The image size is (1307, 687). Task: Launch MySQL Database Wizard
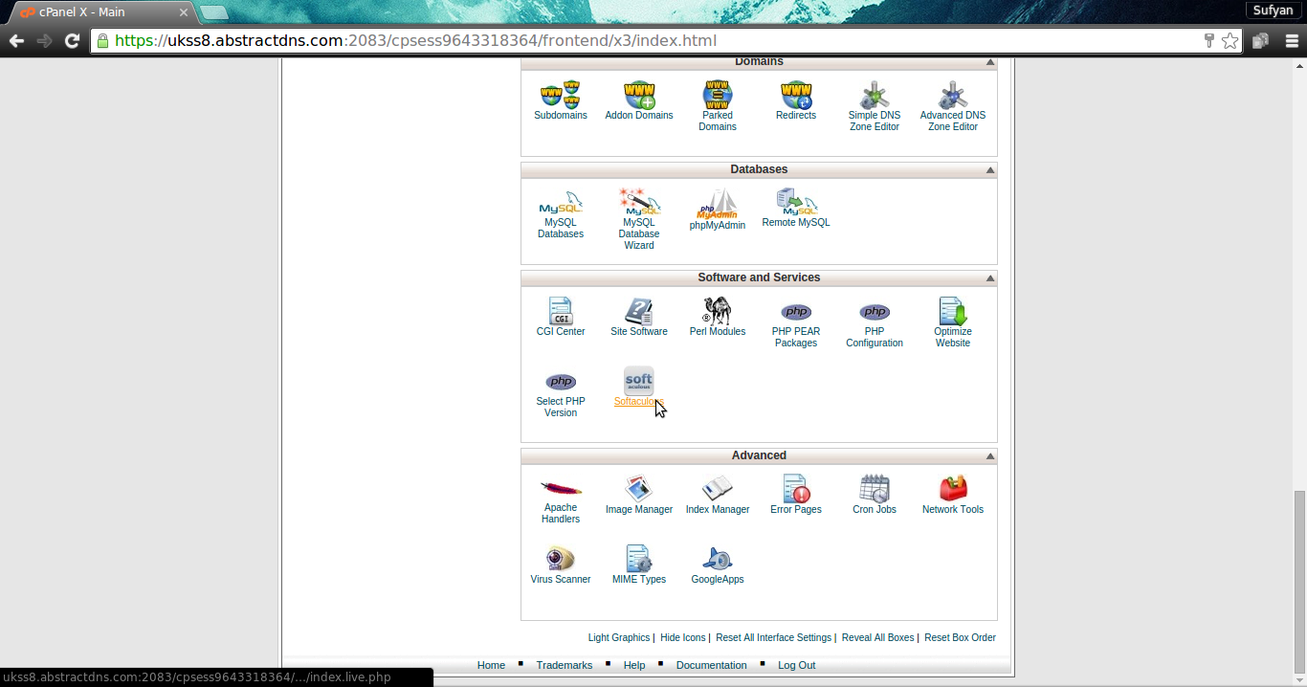click(x=639, y=203)
